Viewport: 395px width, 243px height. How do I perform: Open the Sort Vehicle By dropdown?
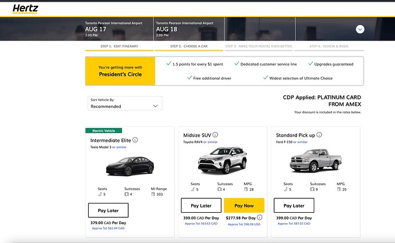tap(125, 103)
